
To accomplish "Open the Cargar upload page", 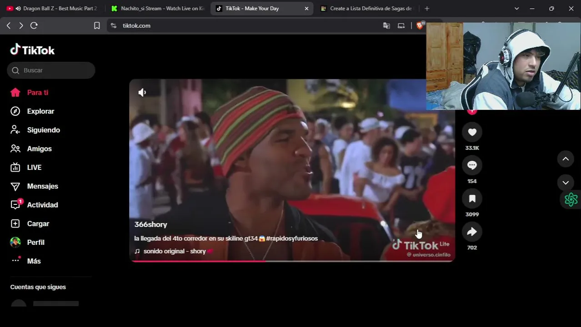I will 38,224.
